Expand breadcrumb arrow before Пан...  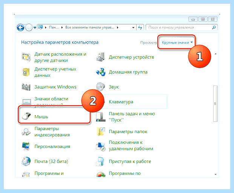[x=46, y=27]
